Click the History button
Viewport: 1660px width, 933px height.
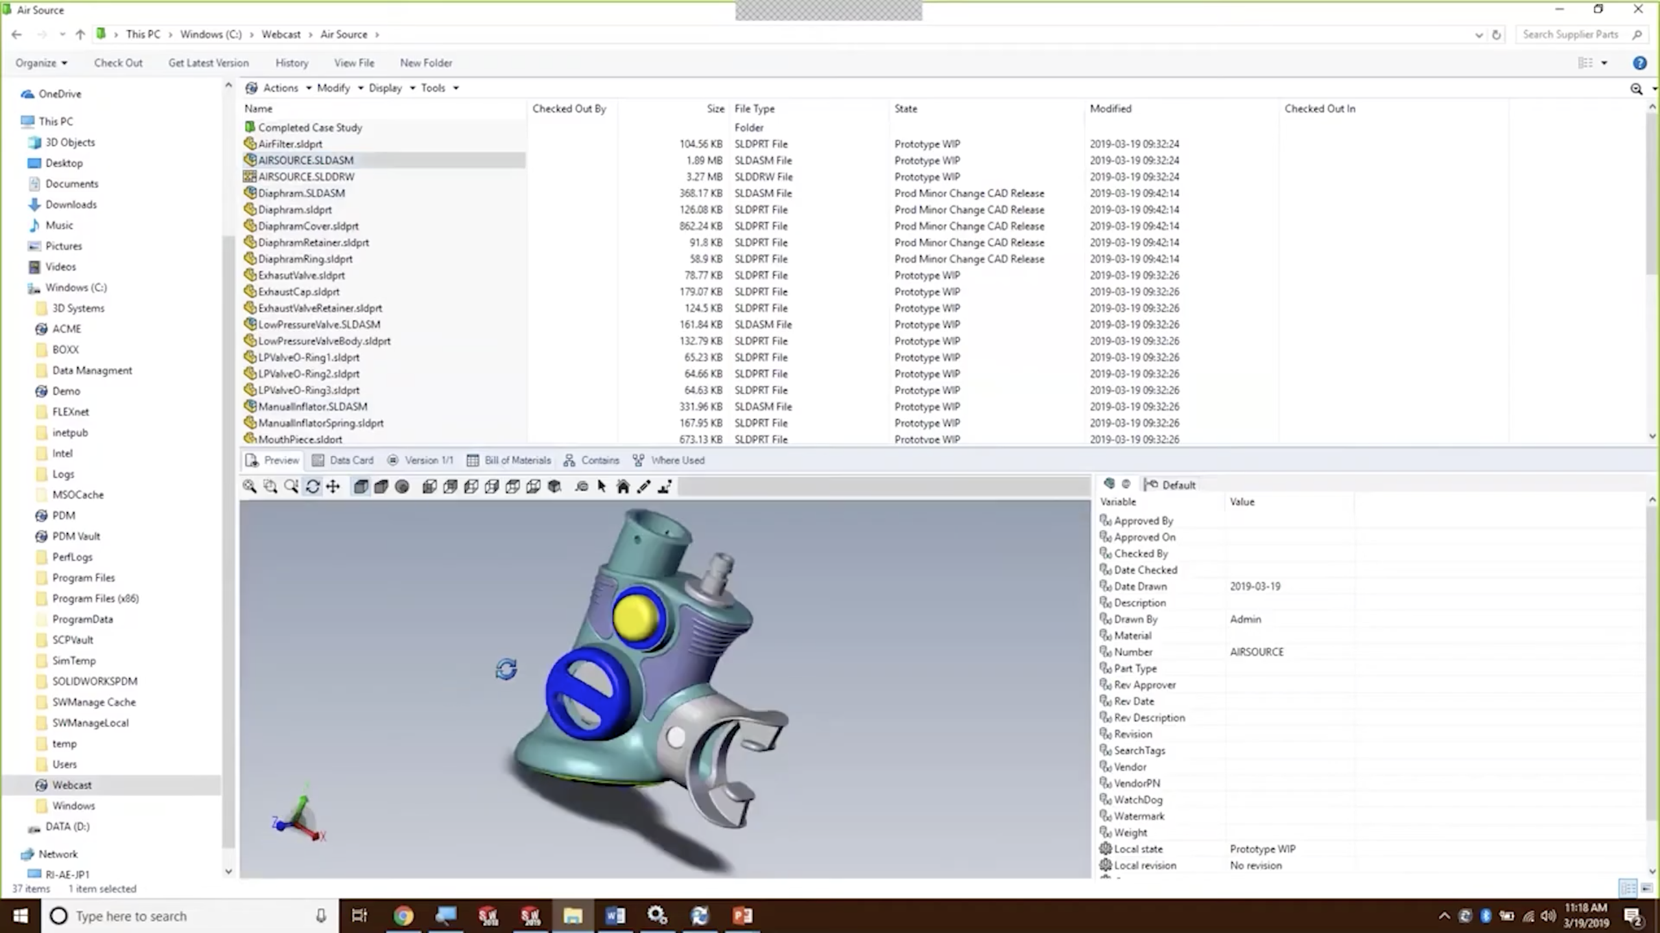click(292, 63)
